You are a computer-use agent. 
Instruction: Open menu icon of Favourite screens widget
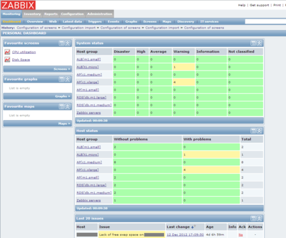tap(62, 43)
